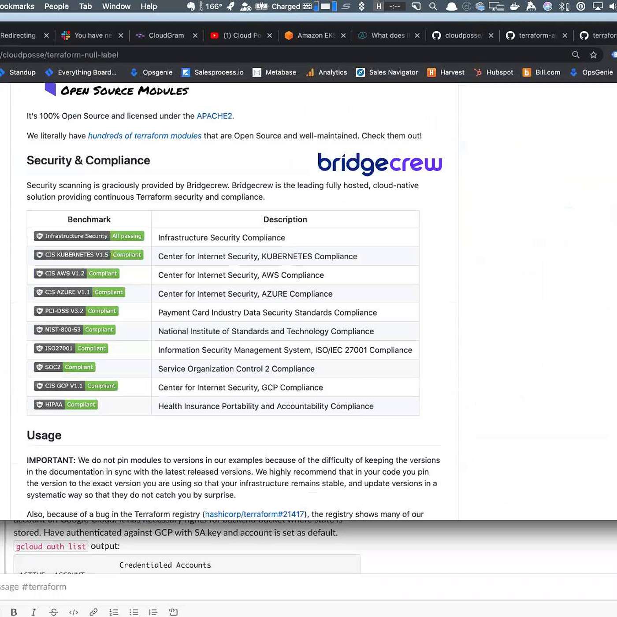Screen dimensions: 617x617
Task: Click the bridgecrew logo
Action: pyautogui.click(x=380, y=164)
